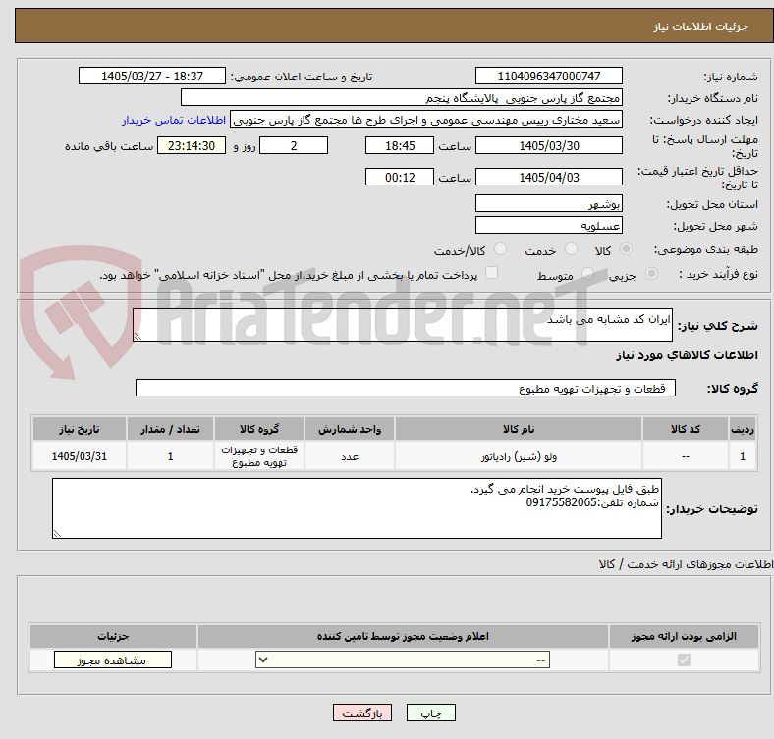774x739 pixels.
Task: Click the تعداد / مقدار column header
Action: click(170, 429)
